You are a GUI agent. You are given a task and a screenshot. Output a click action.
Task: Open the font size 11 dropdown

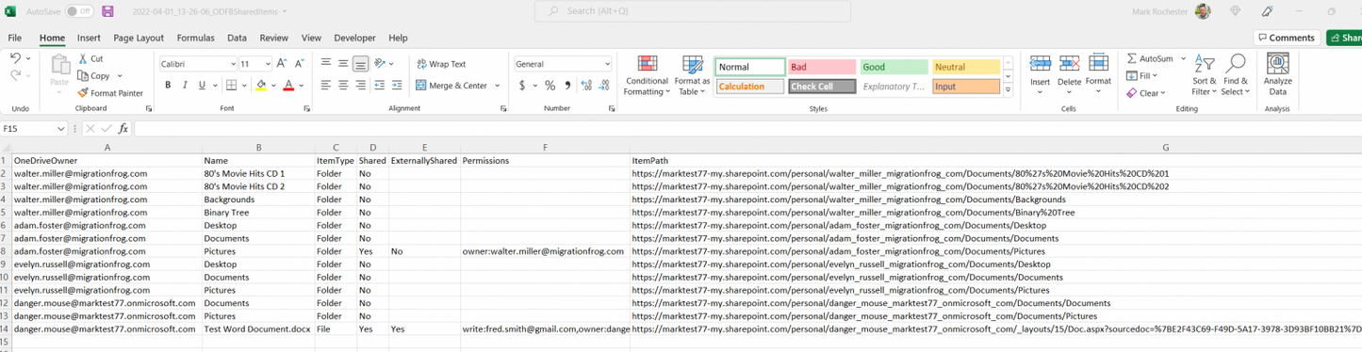pos(269,64)
